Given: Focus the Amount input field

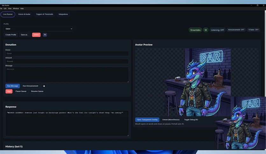Looking at the screenshot, I should pos(67,61).
